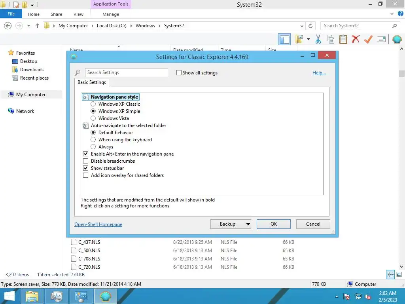This screenshot has height=304, width=405.
Task: Click OK in Classic Explorer settings
Action: pyautogui.click(x=274, y=224)
